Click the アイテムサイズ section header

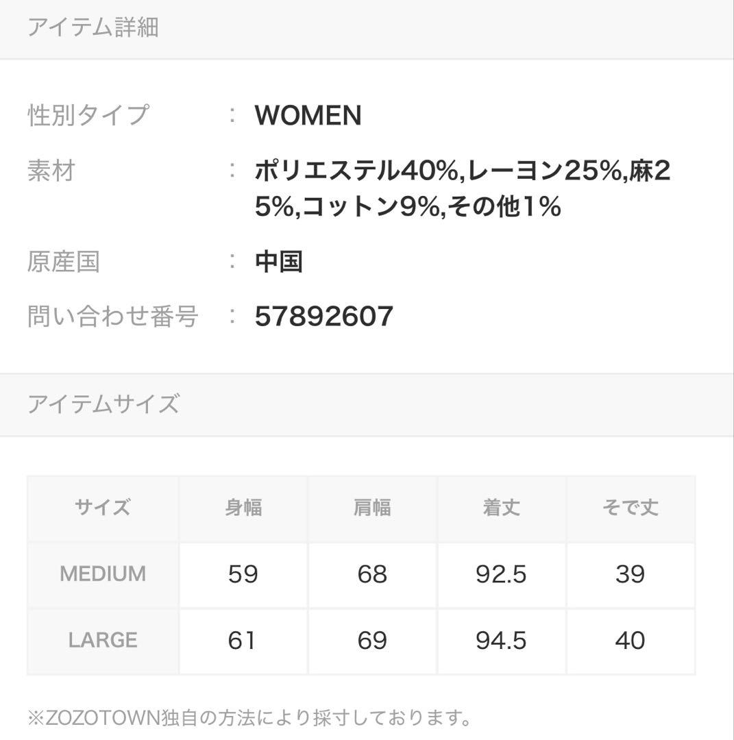[103, 404]
